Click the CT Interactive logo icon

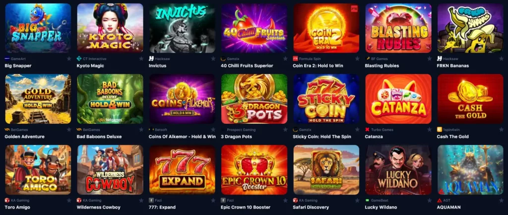coord(79,59)
